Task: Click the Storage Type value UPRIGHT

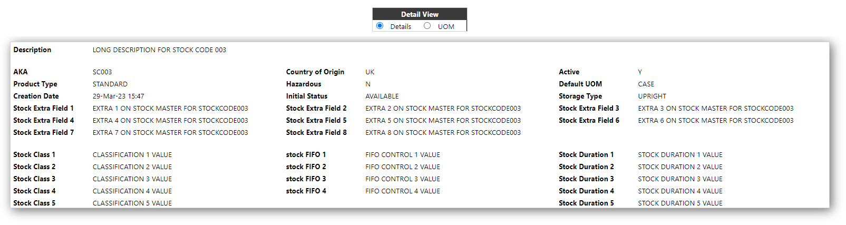Action: click(x=652, y=96)
